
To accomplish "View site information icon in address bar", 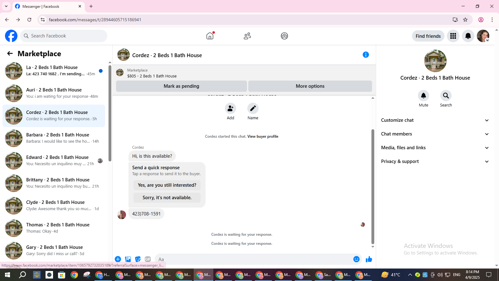I will 43,20.
